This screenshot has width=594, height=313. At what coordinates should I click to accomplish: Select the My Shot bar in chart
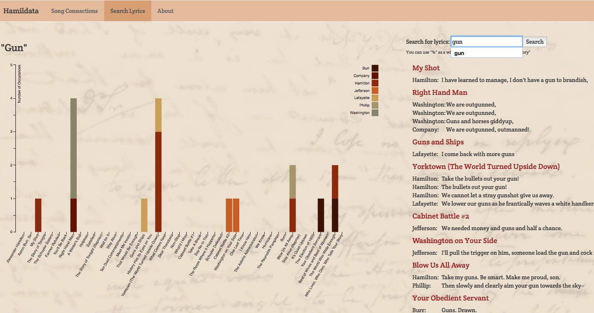[x=38, y=215]
